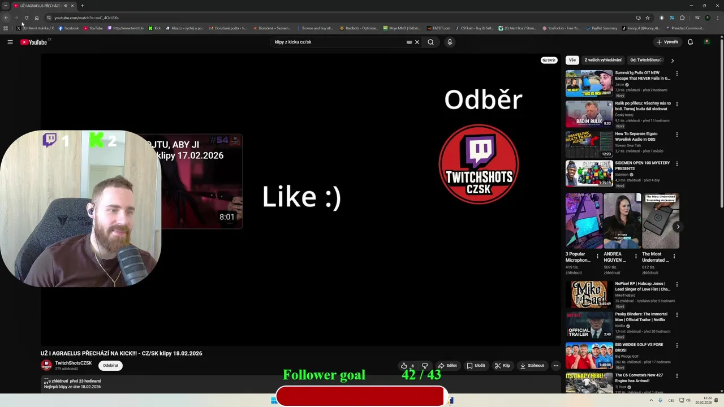Screen dimensions: 724x407
Task: Open TwitchShotsCZSK channel name link
Action: [74, 363]
